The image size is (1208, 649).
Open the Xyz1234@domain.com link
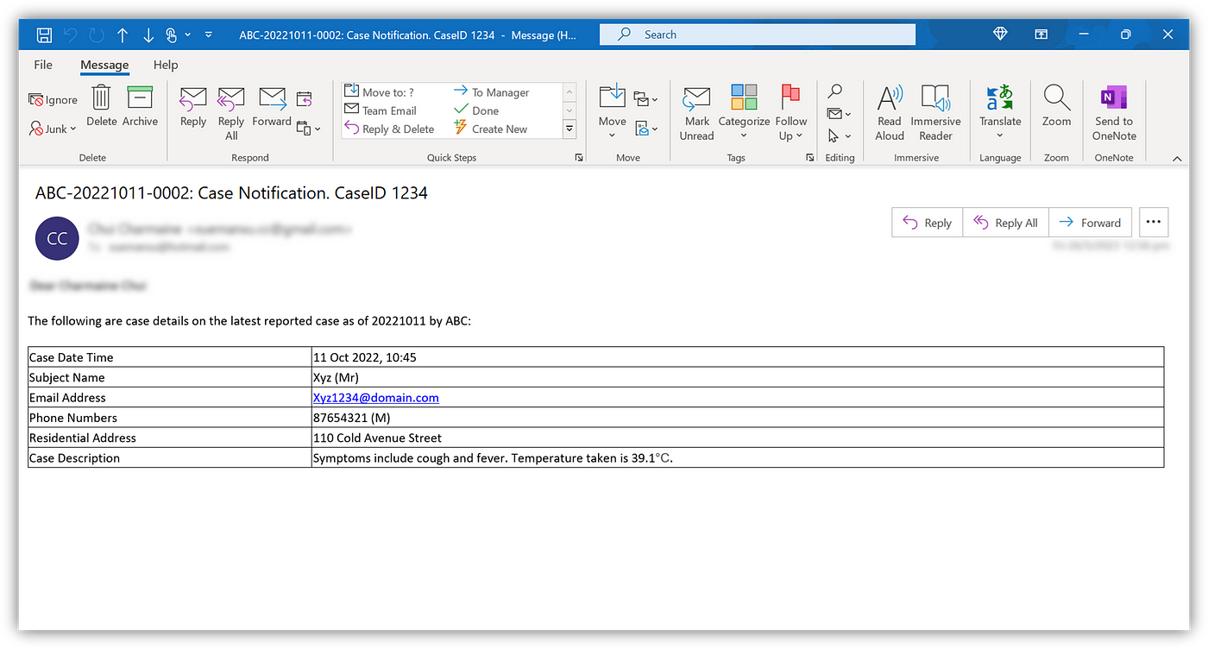pos(376,398)
